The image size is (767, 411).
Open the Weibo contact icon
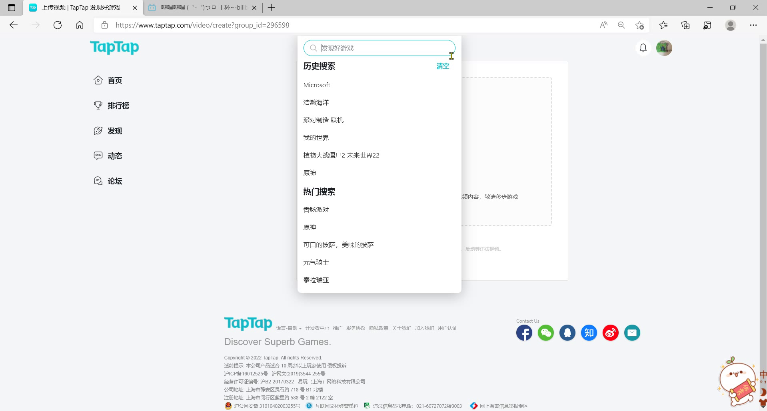point(610,333)
